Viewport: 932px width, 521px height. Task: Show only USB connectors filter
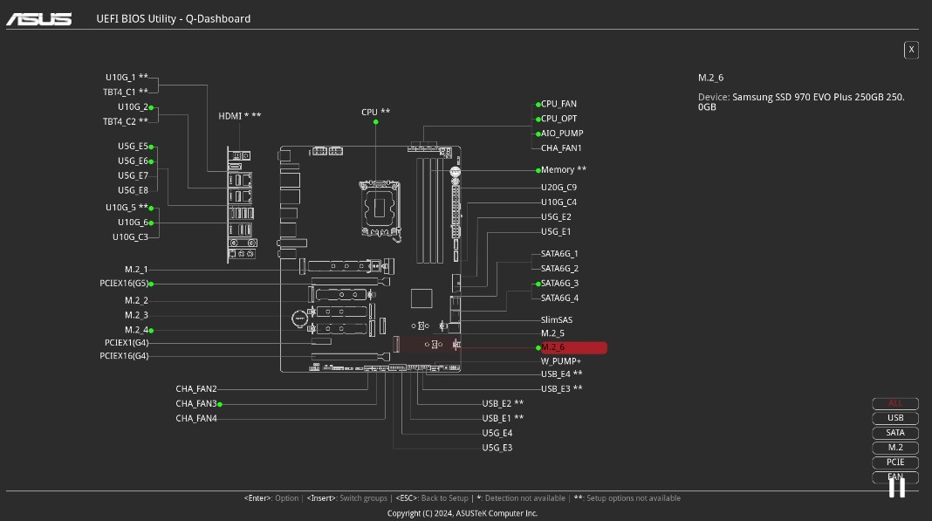(x=895, y=418)
